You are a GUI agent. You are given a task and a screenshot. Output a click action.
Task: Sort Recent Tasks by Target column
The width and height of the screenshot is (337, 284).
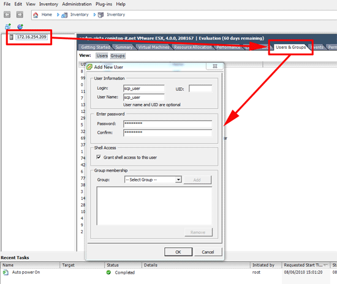pyautogui.click(x=82, y=265)
